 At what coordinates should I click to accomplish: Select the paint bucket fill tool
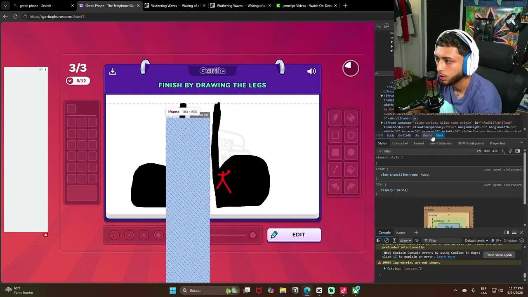tap(351, 170)
